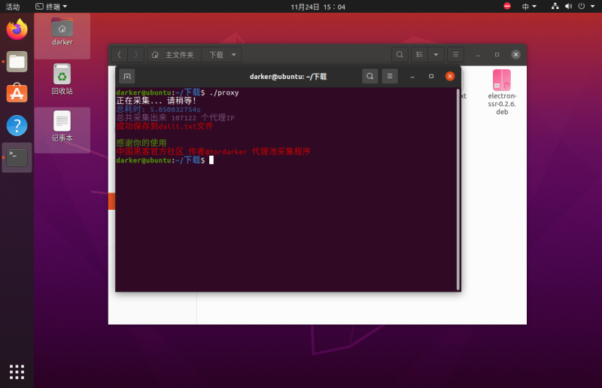602x388 pixels.
Task: Show applications grid
Action: [17, 371]
